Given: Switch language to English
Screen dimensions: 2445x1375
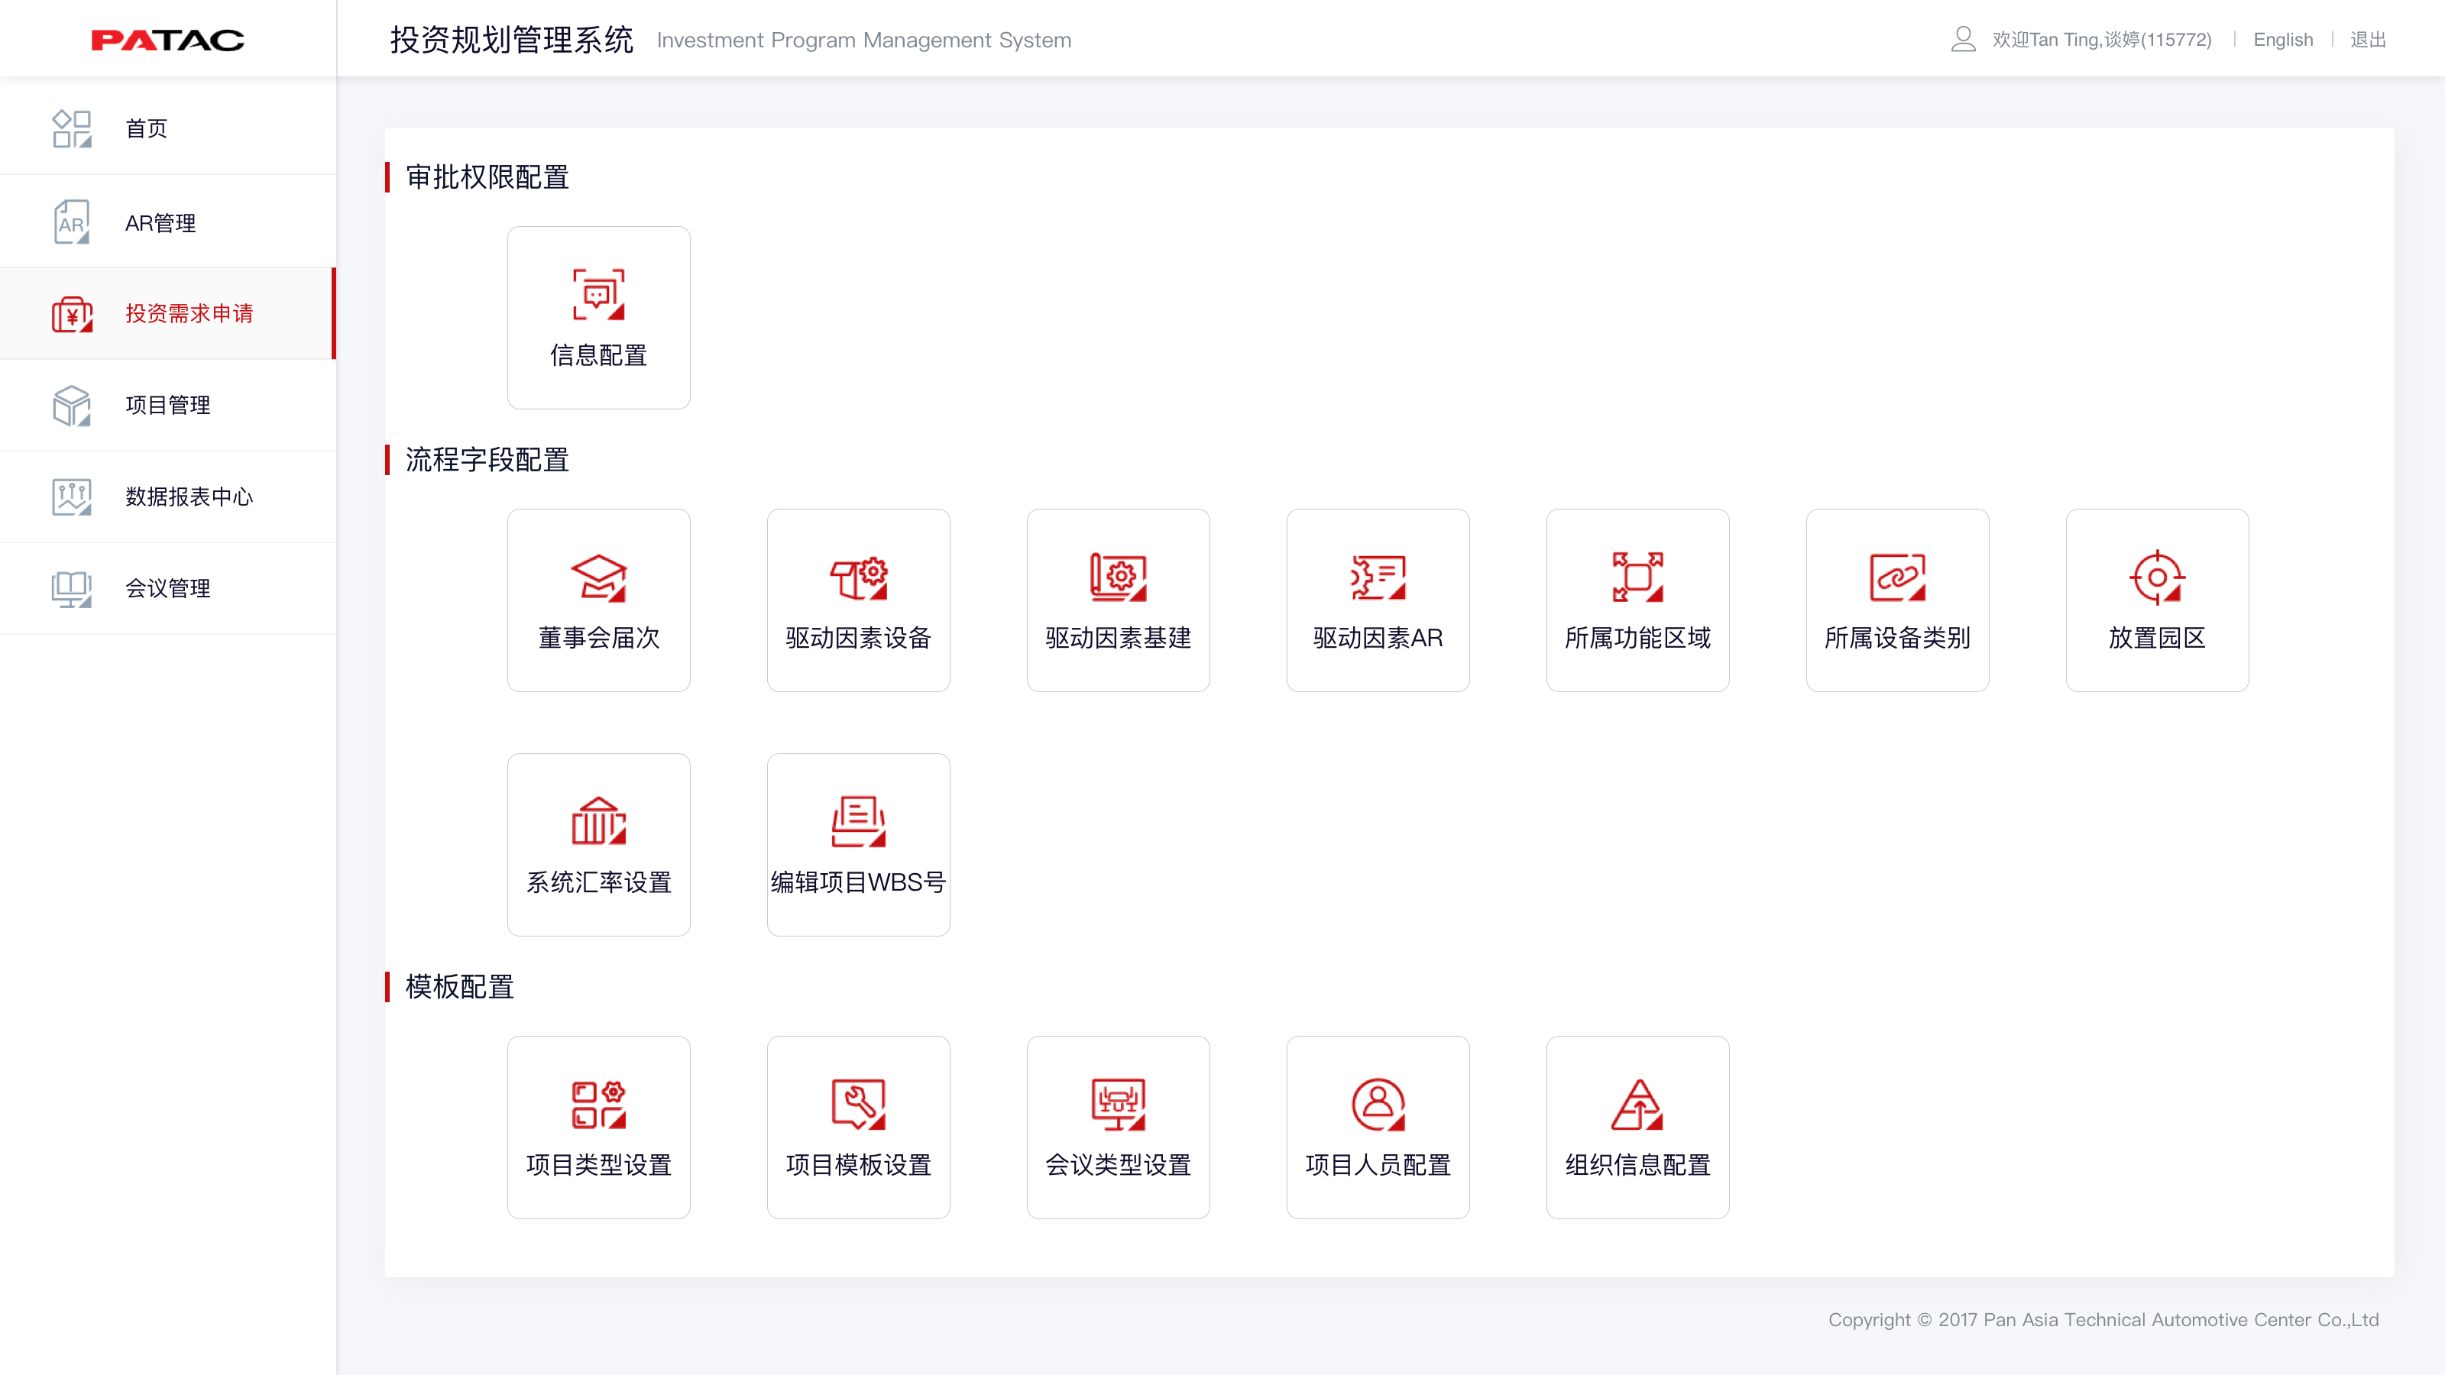Looking at the screenshot, I should tap(2283, 39).
